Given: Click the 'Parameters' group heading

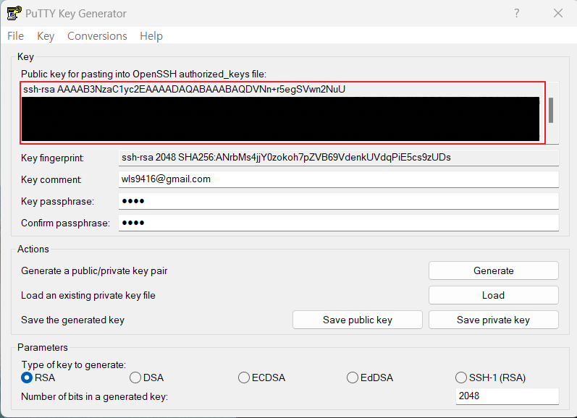Looking at the screenshot, I should (43, 347).
